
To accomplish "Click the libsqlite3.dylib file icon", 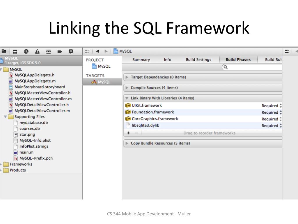I will 128,125.
